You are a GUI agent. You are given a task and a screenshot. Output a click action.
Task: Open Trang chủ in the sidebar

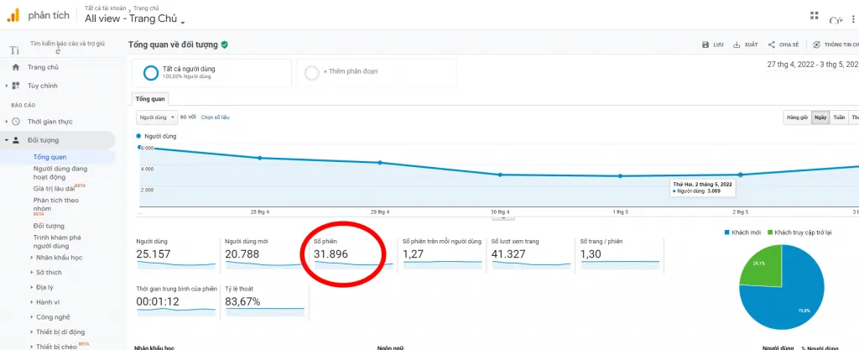point(44,67)
